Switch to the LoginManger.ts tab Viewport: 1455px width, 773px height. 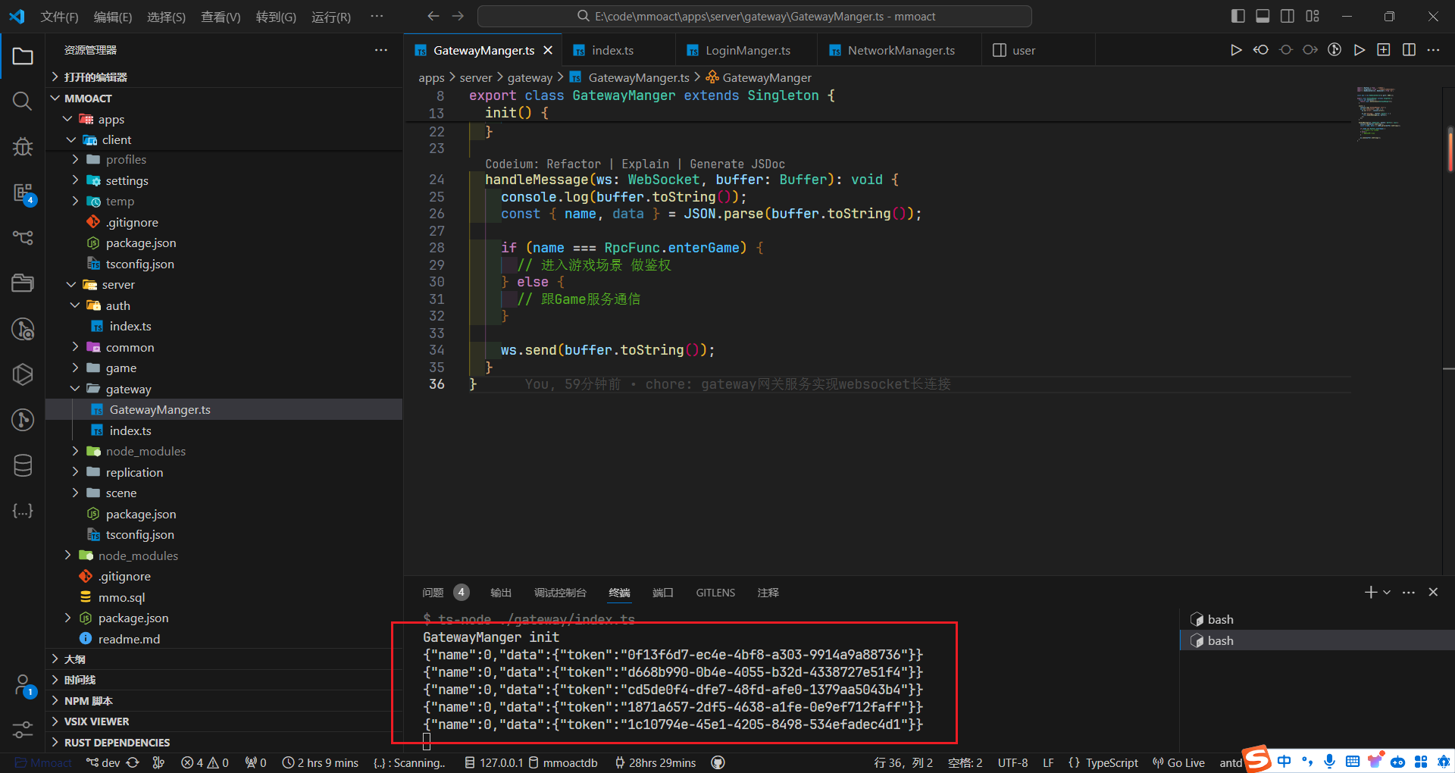tap(746, 51)
